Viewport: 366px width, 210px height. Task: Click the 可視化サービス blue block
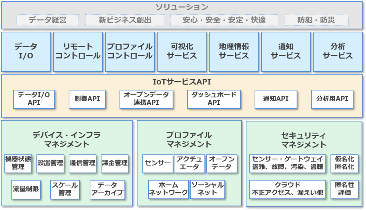click(182, 52)
